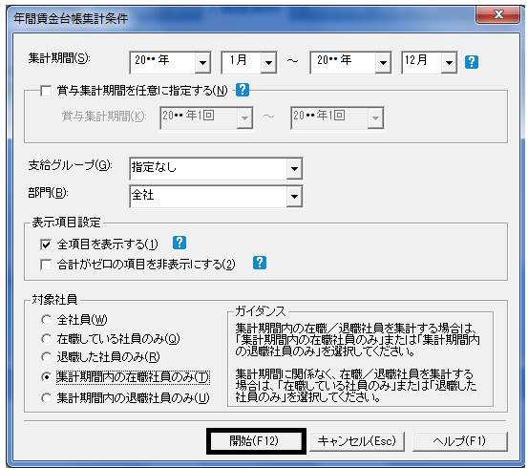Uncheck 全項目を表示する checkbox
This screenshot has width=528, height=468.
(x=46, y=245)
